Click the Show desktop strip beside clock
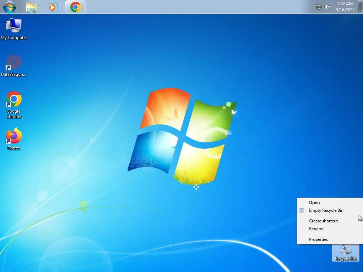The width and height of the screenshot is (363, 272). click(x=361, y=7)
